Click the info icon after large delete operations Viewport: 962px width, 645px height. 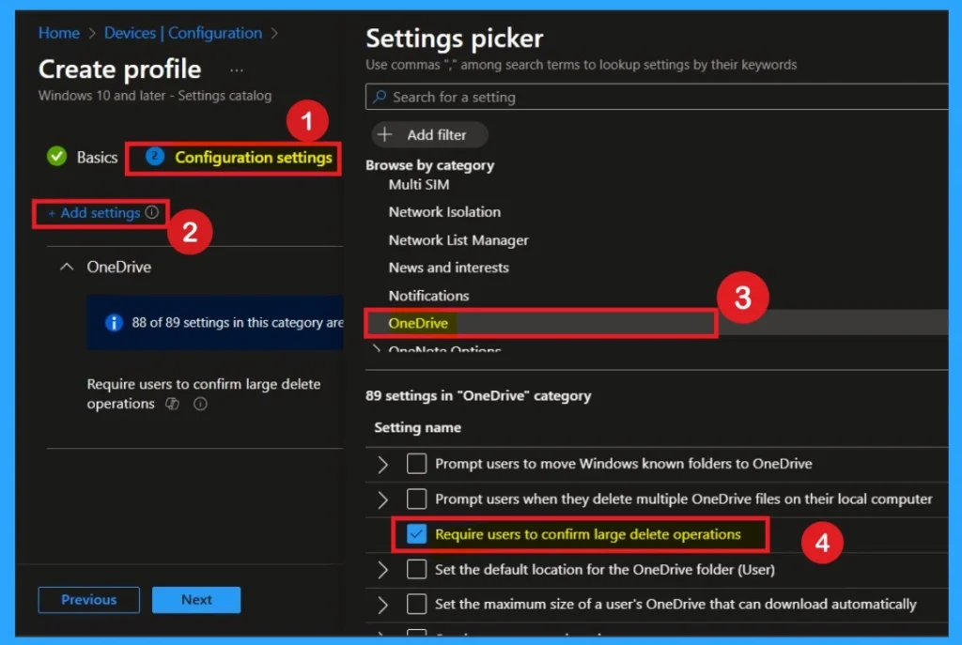(x=199, y=405)
